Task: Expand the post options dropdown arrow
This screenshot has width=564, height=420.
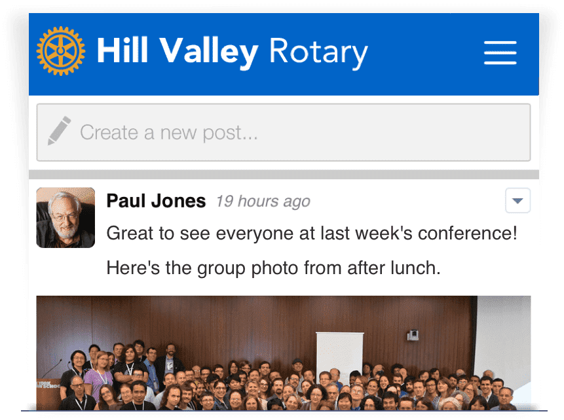Action: (x=517, y=201)
